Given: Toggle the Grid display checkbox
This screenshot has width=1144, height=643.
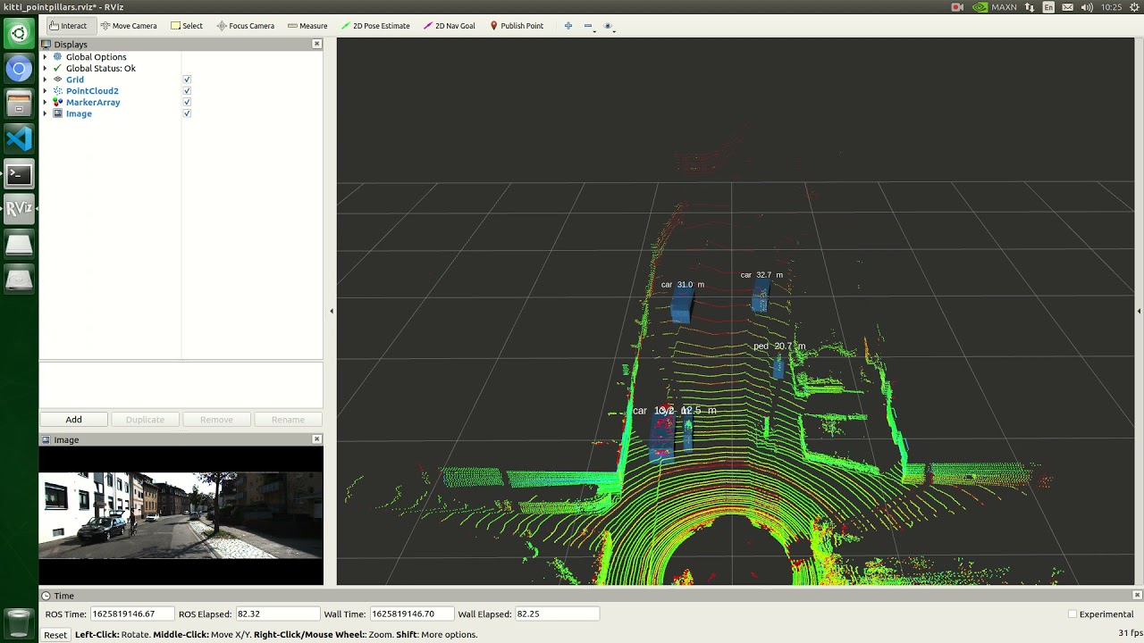Looking at the screenshot, I should pyautogui.click(x=187, y=79).
